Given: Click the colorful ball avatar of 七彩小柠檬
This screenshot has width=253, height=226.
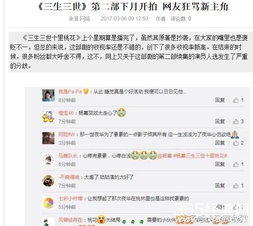Looking at the screenshot, I should [x=48, y=202].
